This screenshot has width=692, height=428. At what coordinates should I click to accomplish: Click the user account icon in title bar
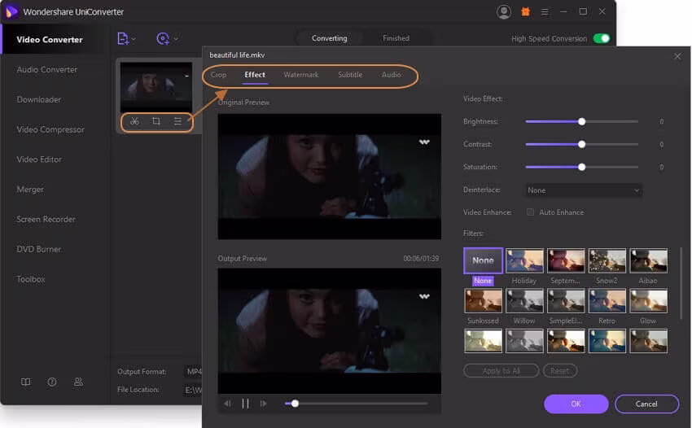click(504, 12)
